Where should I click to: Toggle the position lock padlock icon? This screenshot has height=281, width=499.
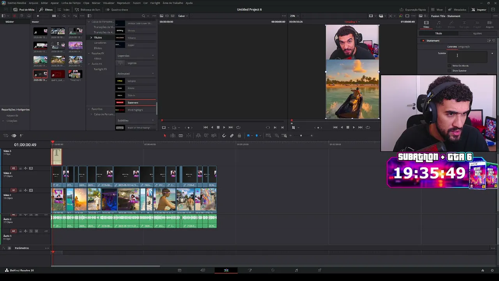click(239, 135)
